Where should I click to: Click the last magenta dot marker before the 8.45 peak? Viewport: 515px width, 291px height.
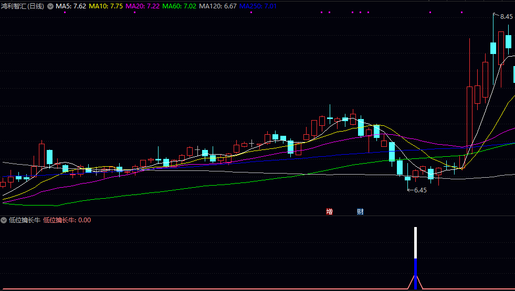[x=462, y=12]
